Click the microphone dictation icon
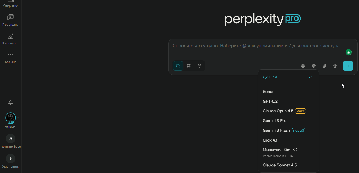Image resolution: width=359 pixels, height=173 pixels. 335,66
